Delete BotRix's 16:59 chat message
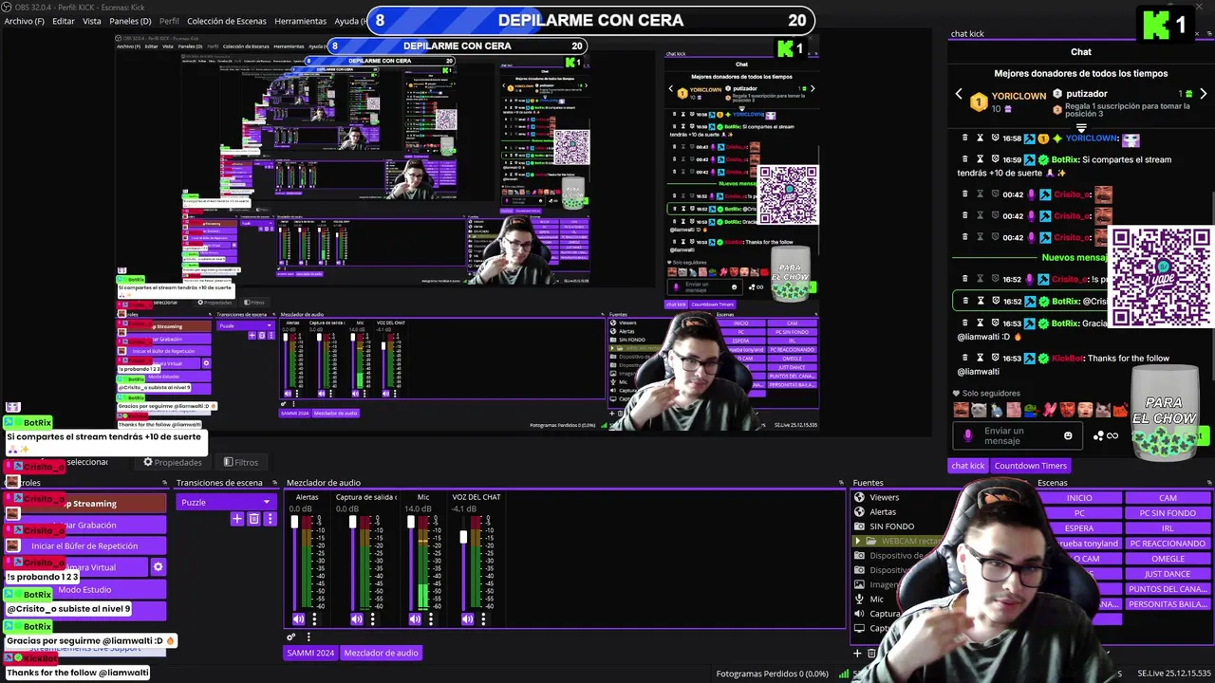The image size is (1215, 683). coord(965,159)
